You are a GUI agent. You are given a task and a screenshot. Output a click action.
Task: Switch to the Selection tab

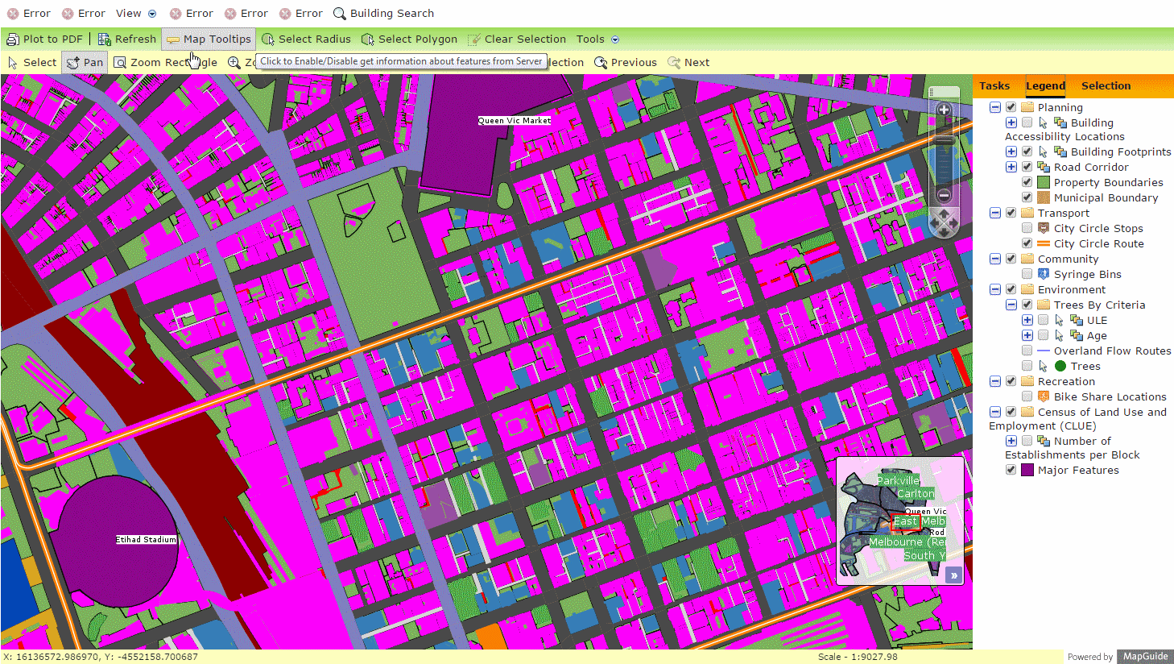1106,85
